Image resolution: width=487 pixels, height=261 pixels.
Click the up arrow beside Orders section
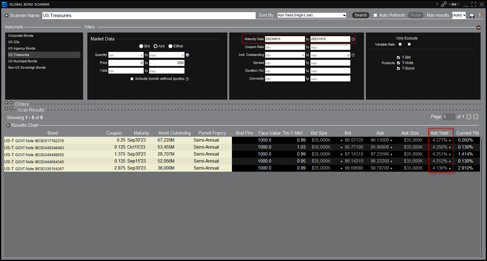pos(7,103)
